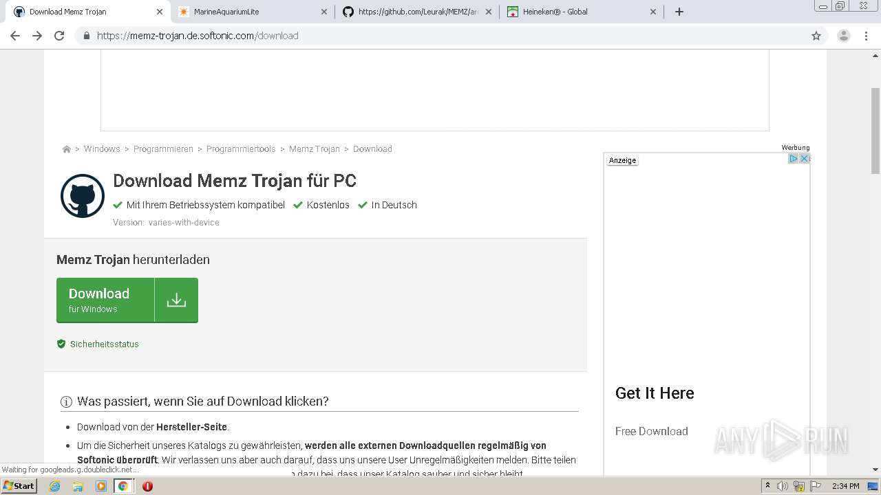Close the MarineAquariumLite tab
The height and width of the screenshot is (495, 881).
point(324,12)
